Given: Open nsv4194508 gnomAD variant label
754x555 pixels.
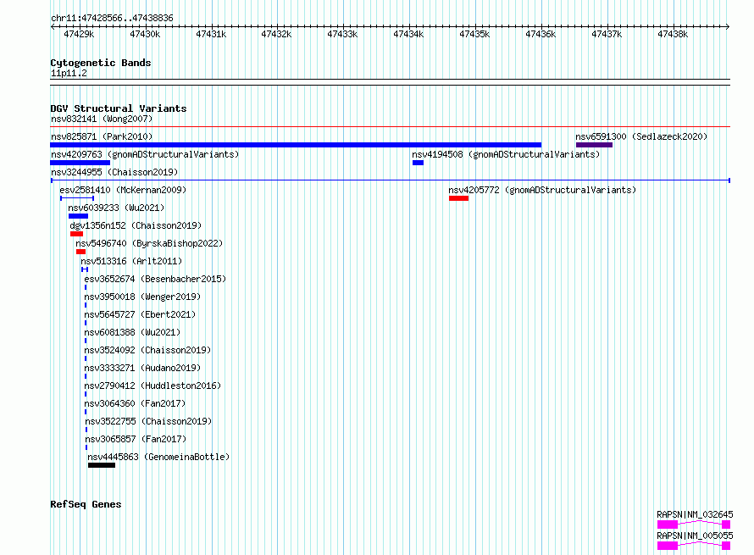Looking at the screenshot, I should point(506,154).
